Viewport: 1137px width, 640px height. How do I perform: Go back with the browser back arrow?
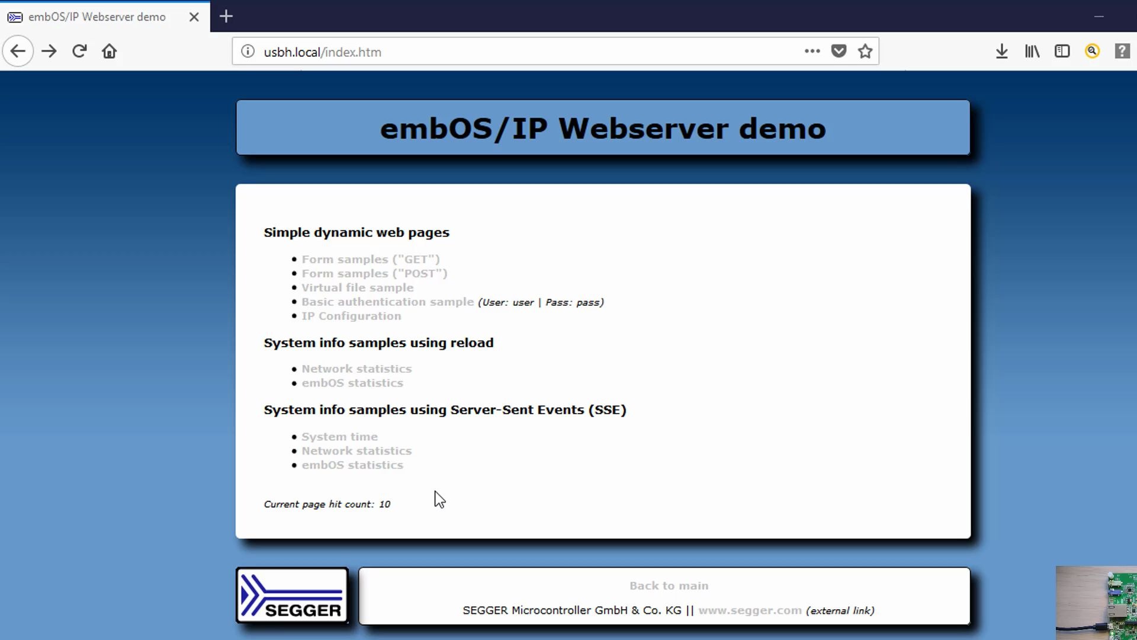coord(18,52)
